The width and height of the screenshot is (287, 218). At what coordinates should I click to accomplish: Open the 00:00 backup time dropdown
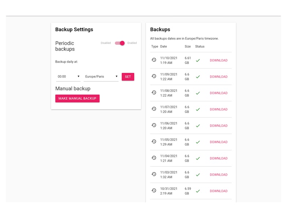pos(68,76)
